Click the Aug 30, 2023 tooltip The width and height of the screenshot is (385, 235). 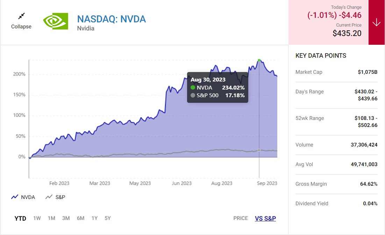pyautogui.click(x=218, y=87)
